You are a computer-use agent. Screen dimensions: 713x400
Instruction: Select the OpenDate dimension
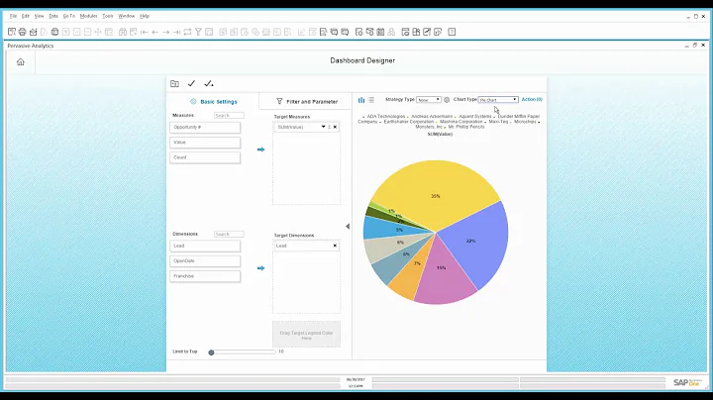point(205,261)
